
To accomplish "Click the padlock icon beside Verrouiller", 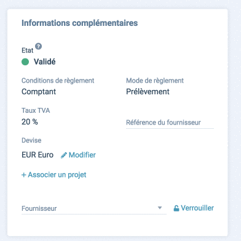I will point(176,208).
